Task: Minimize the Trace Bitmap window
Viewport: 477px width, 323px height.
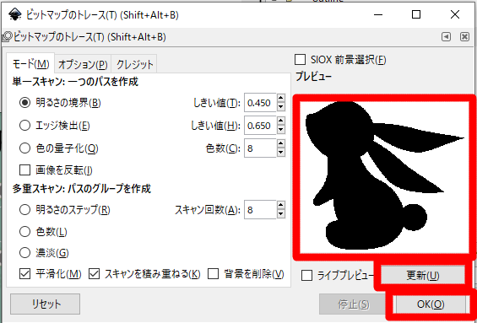Action: tap(378, 14)
